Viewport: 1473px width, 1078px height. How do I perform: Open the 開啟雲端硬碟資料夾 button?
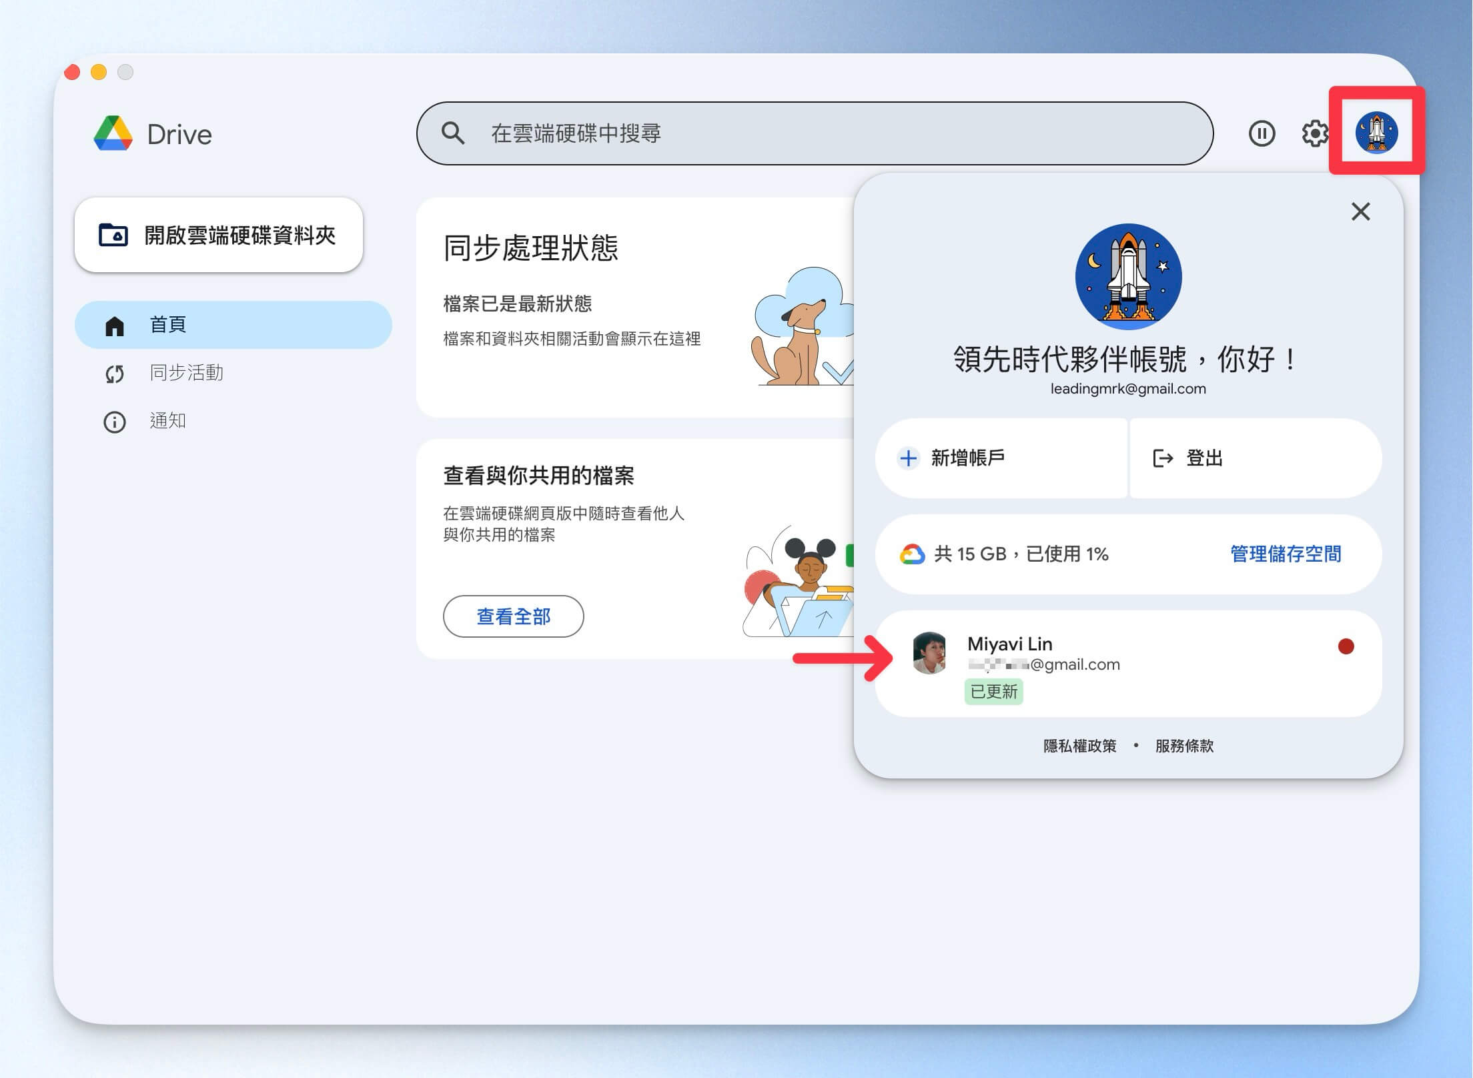click(219, 235)
